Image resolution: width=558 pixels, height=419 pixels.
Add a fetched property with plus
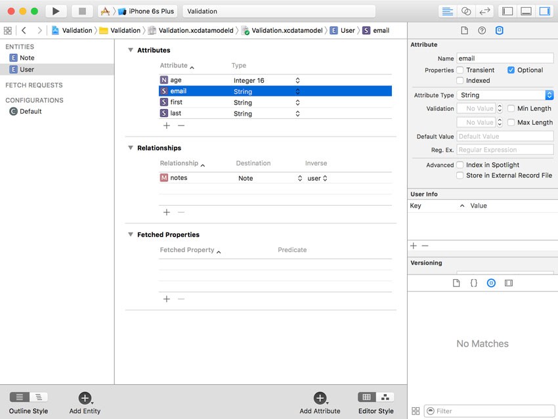pyautogui.click(x=167, y=299)
